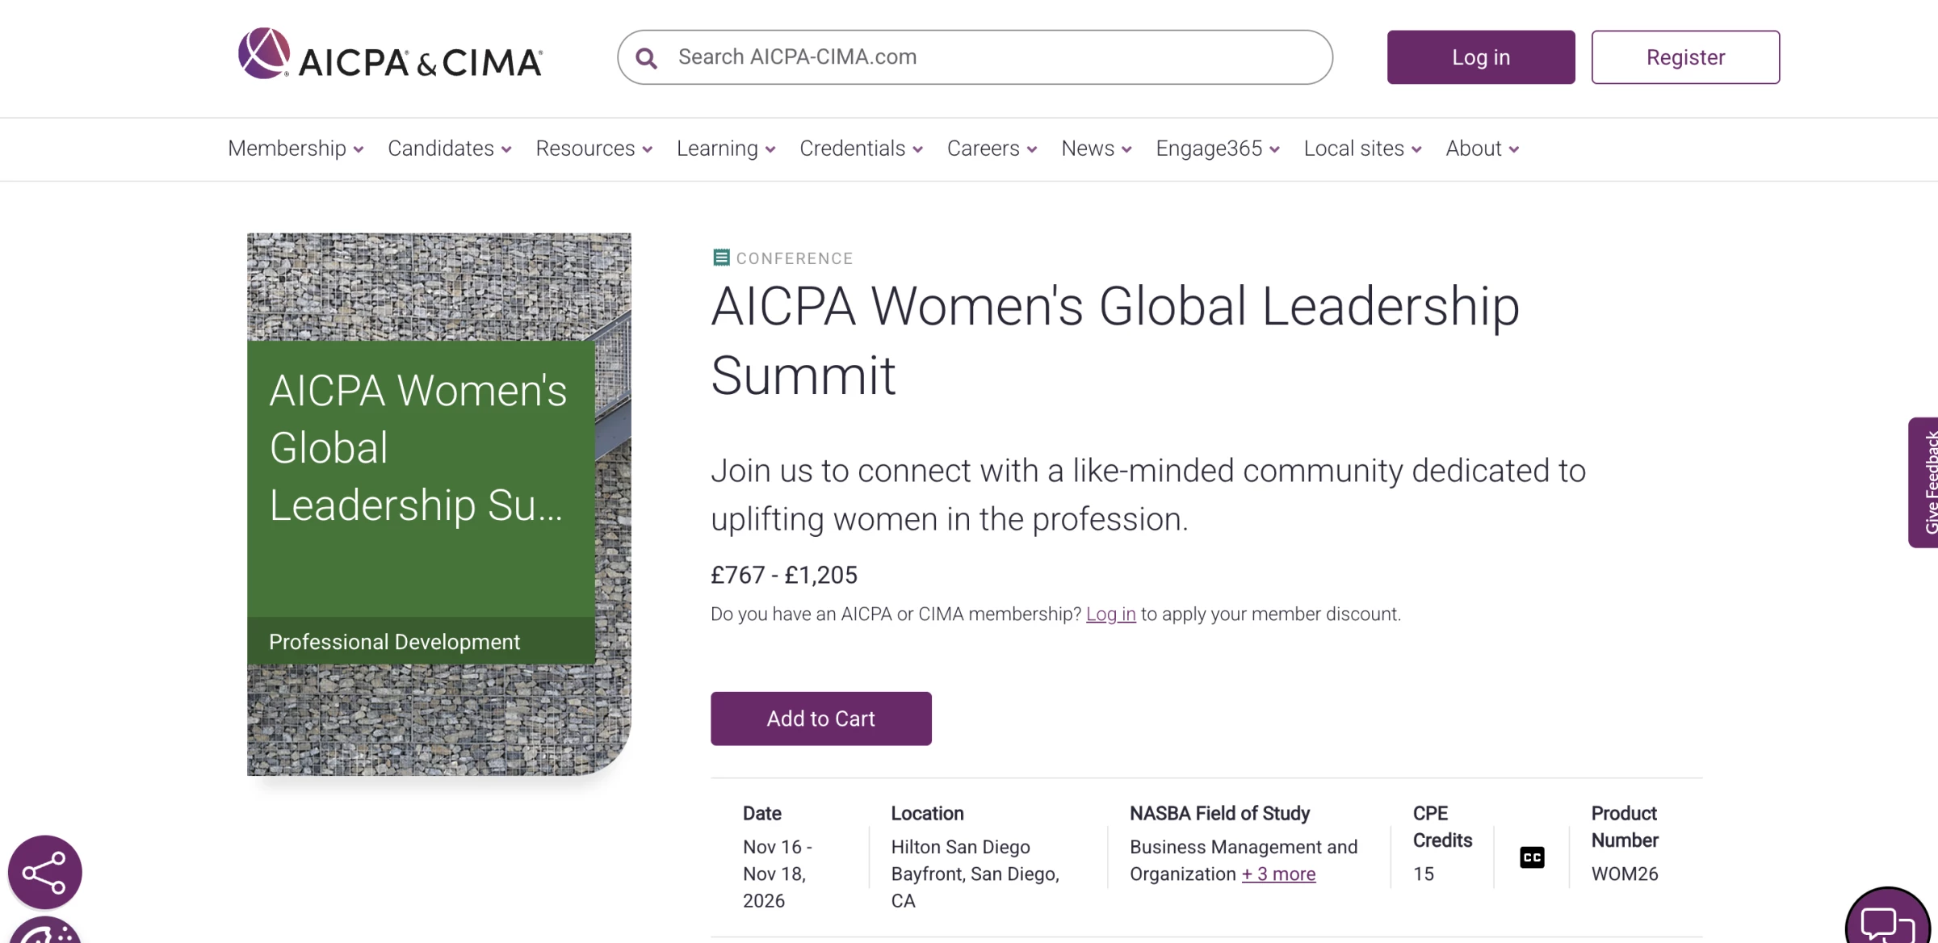Open the accessibility round button below share
The height and width of the screenshot is (943, 1938).
(x=45, y=930)
